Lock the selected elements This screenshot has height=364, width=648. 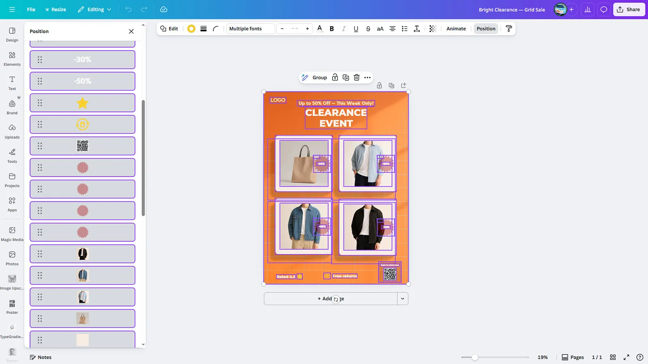(x=335, y=78)
